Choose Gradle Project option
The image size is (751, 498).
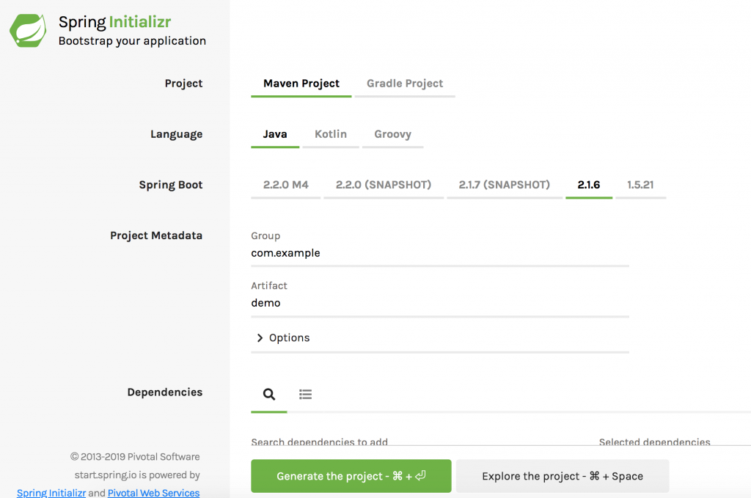pyautogui.click(x=405, y=84)
